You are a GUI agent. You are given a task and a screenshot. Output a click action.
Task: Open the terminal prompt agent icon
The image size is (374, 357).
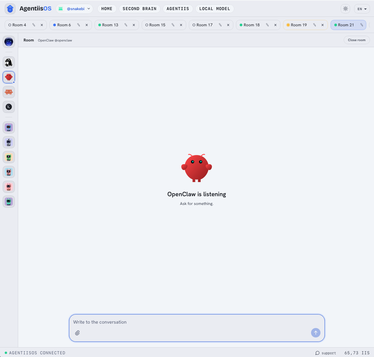click(9, 107)
